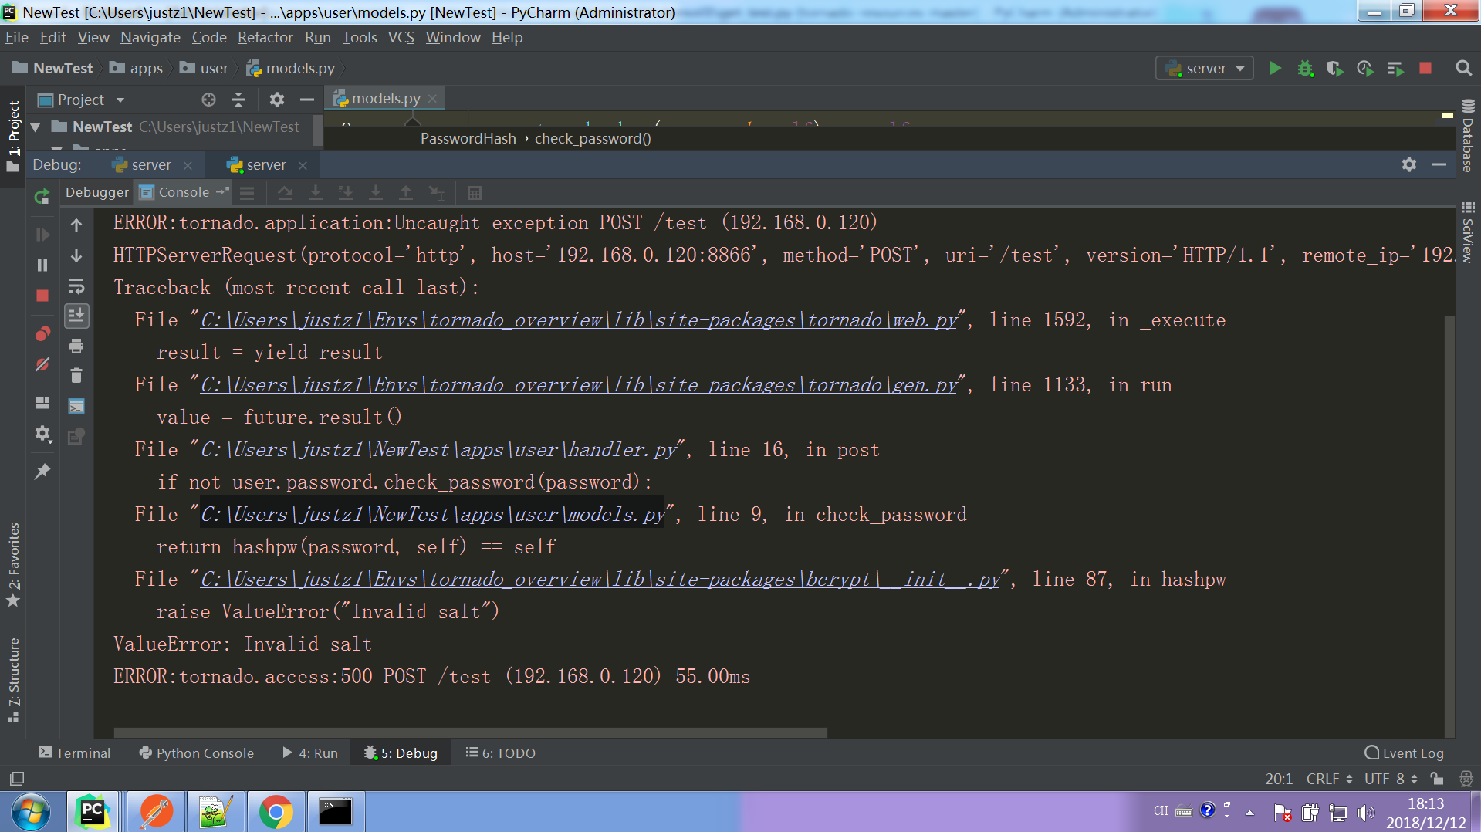Open Project panel settings gear
The height and width of the screenshot is (832, 1481).
(277, 100)
